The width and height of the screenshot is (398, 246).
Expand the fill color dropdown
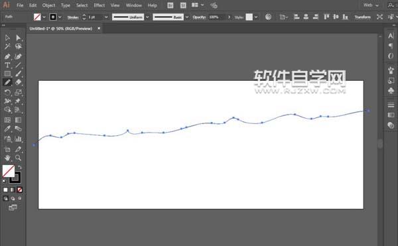tap(44, 17)
